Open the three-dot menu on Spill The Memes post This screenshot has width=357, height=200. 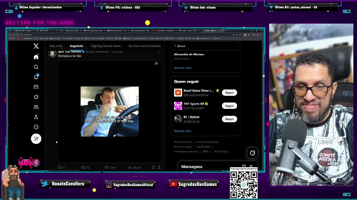[159, 51]
